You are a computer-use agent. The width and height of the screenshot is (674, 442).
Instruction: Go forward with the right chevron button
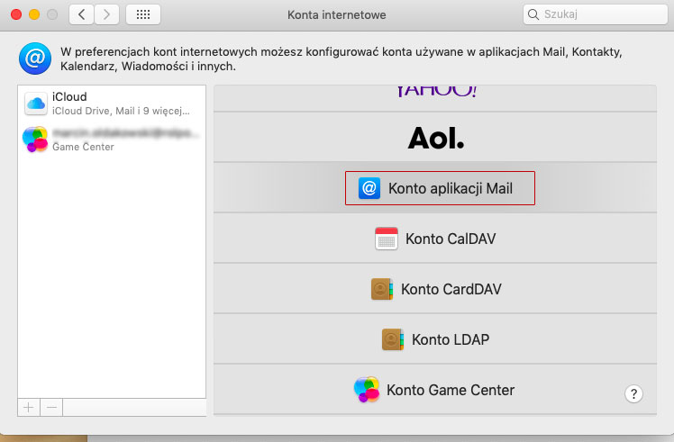pos(106,14)
